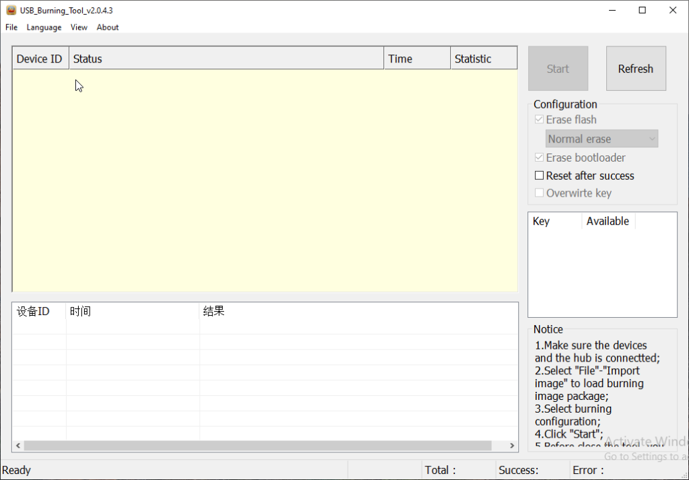Click the Refresh button
Image resolution: width=689 pixels, height=480 pixels.
[x=635, y=69]
